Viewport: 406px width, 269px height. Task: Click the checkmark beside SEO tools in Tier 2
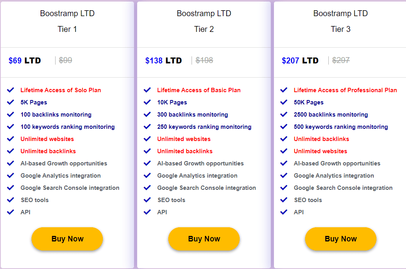pos(147,200)
